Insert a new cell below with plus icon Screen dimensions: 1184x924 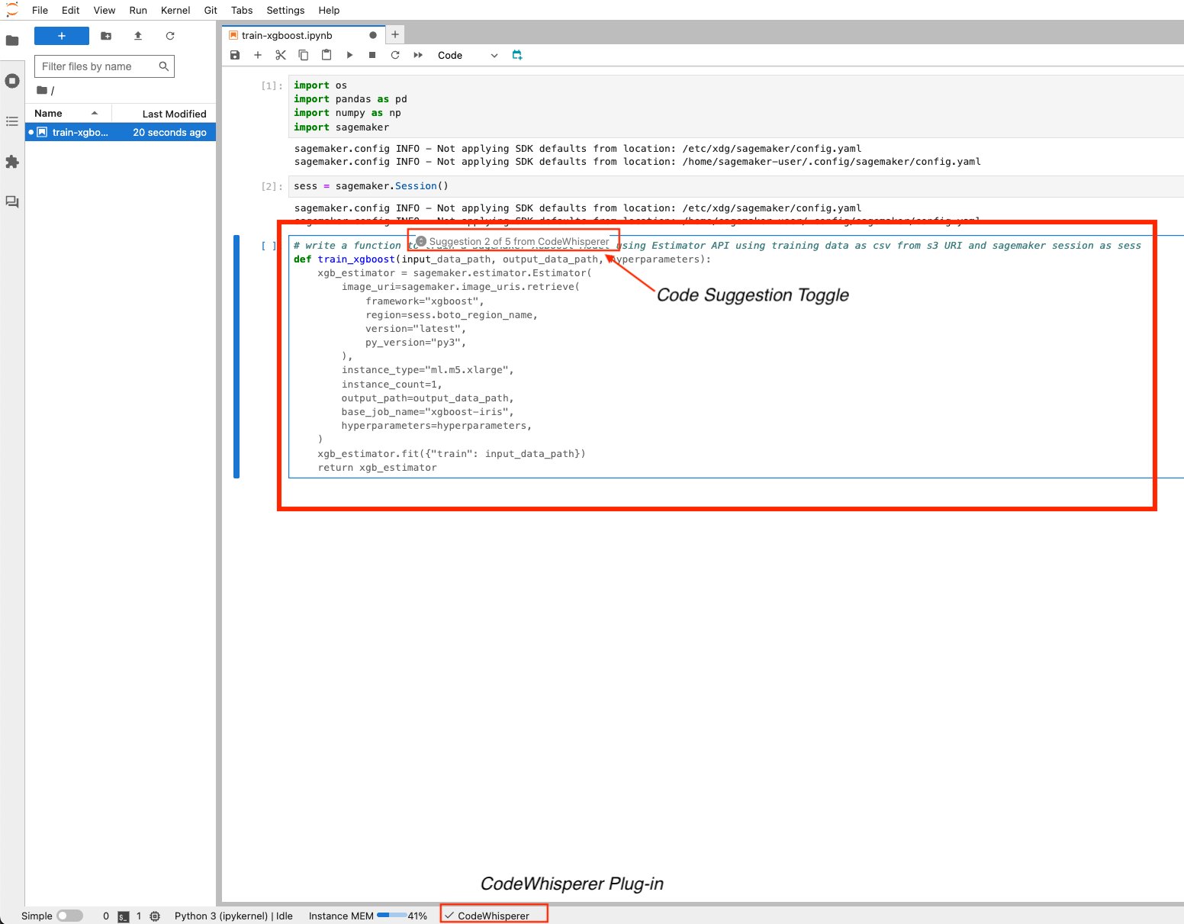click(x=258, y=55)
